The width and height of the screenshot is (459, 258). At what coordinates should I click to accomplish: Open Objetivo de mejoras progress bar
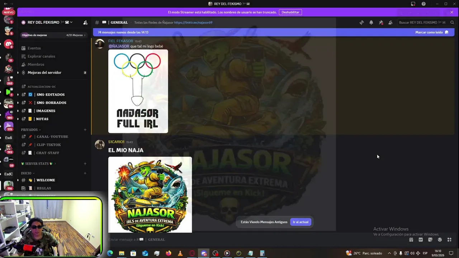[x=54, y=35]
